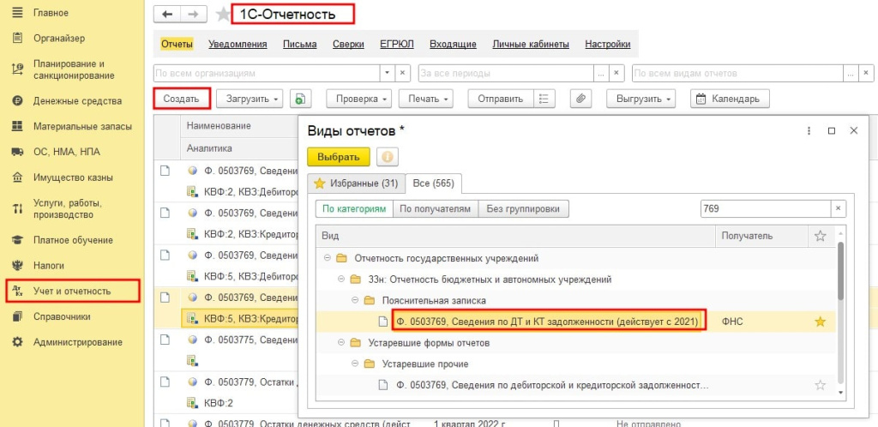878x427 pixels.
Task: Switch to the Уведомления tab
Action: [238, 45]
